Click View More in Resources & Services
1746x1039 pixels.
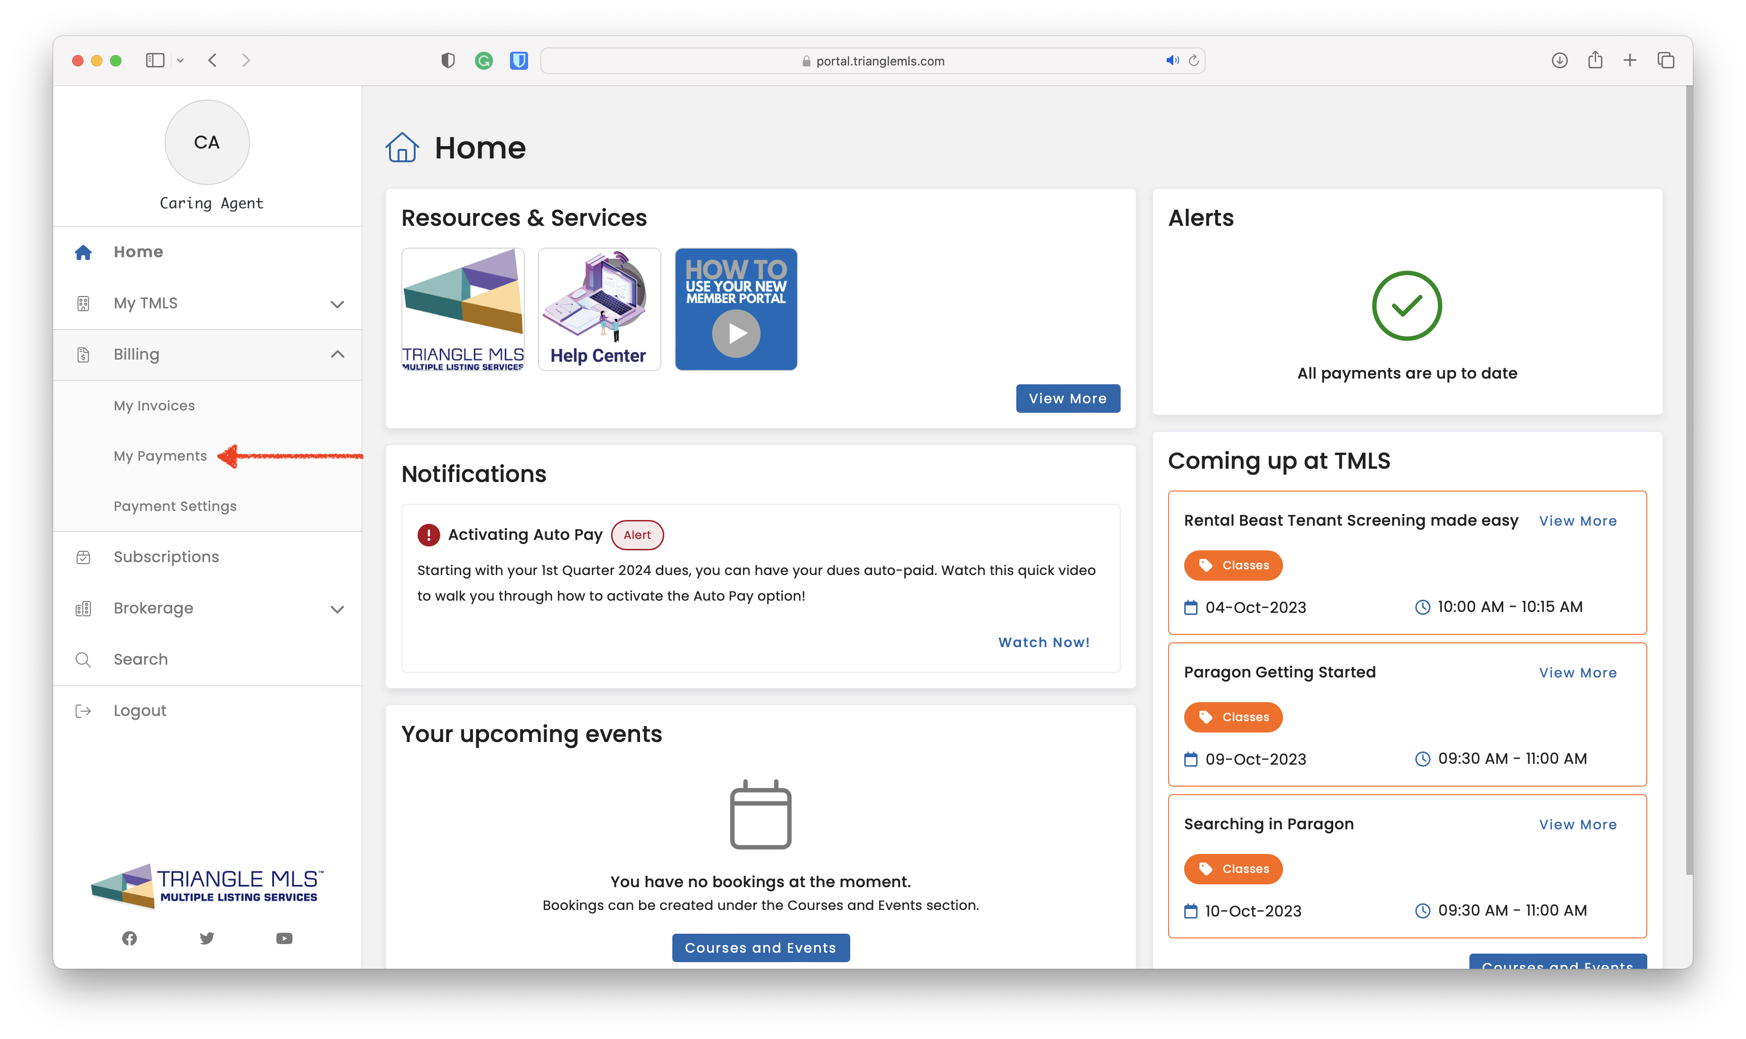click(x=1068, y=399)
